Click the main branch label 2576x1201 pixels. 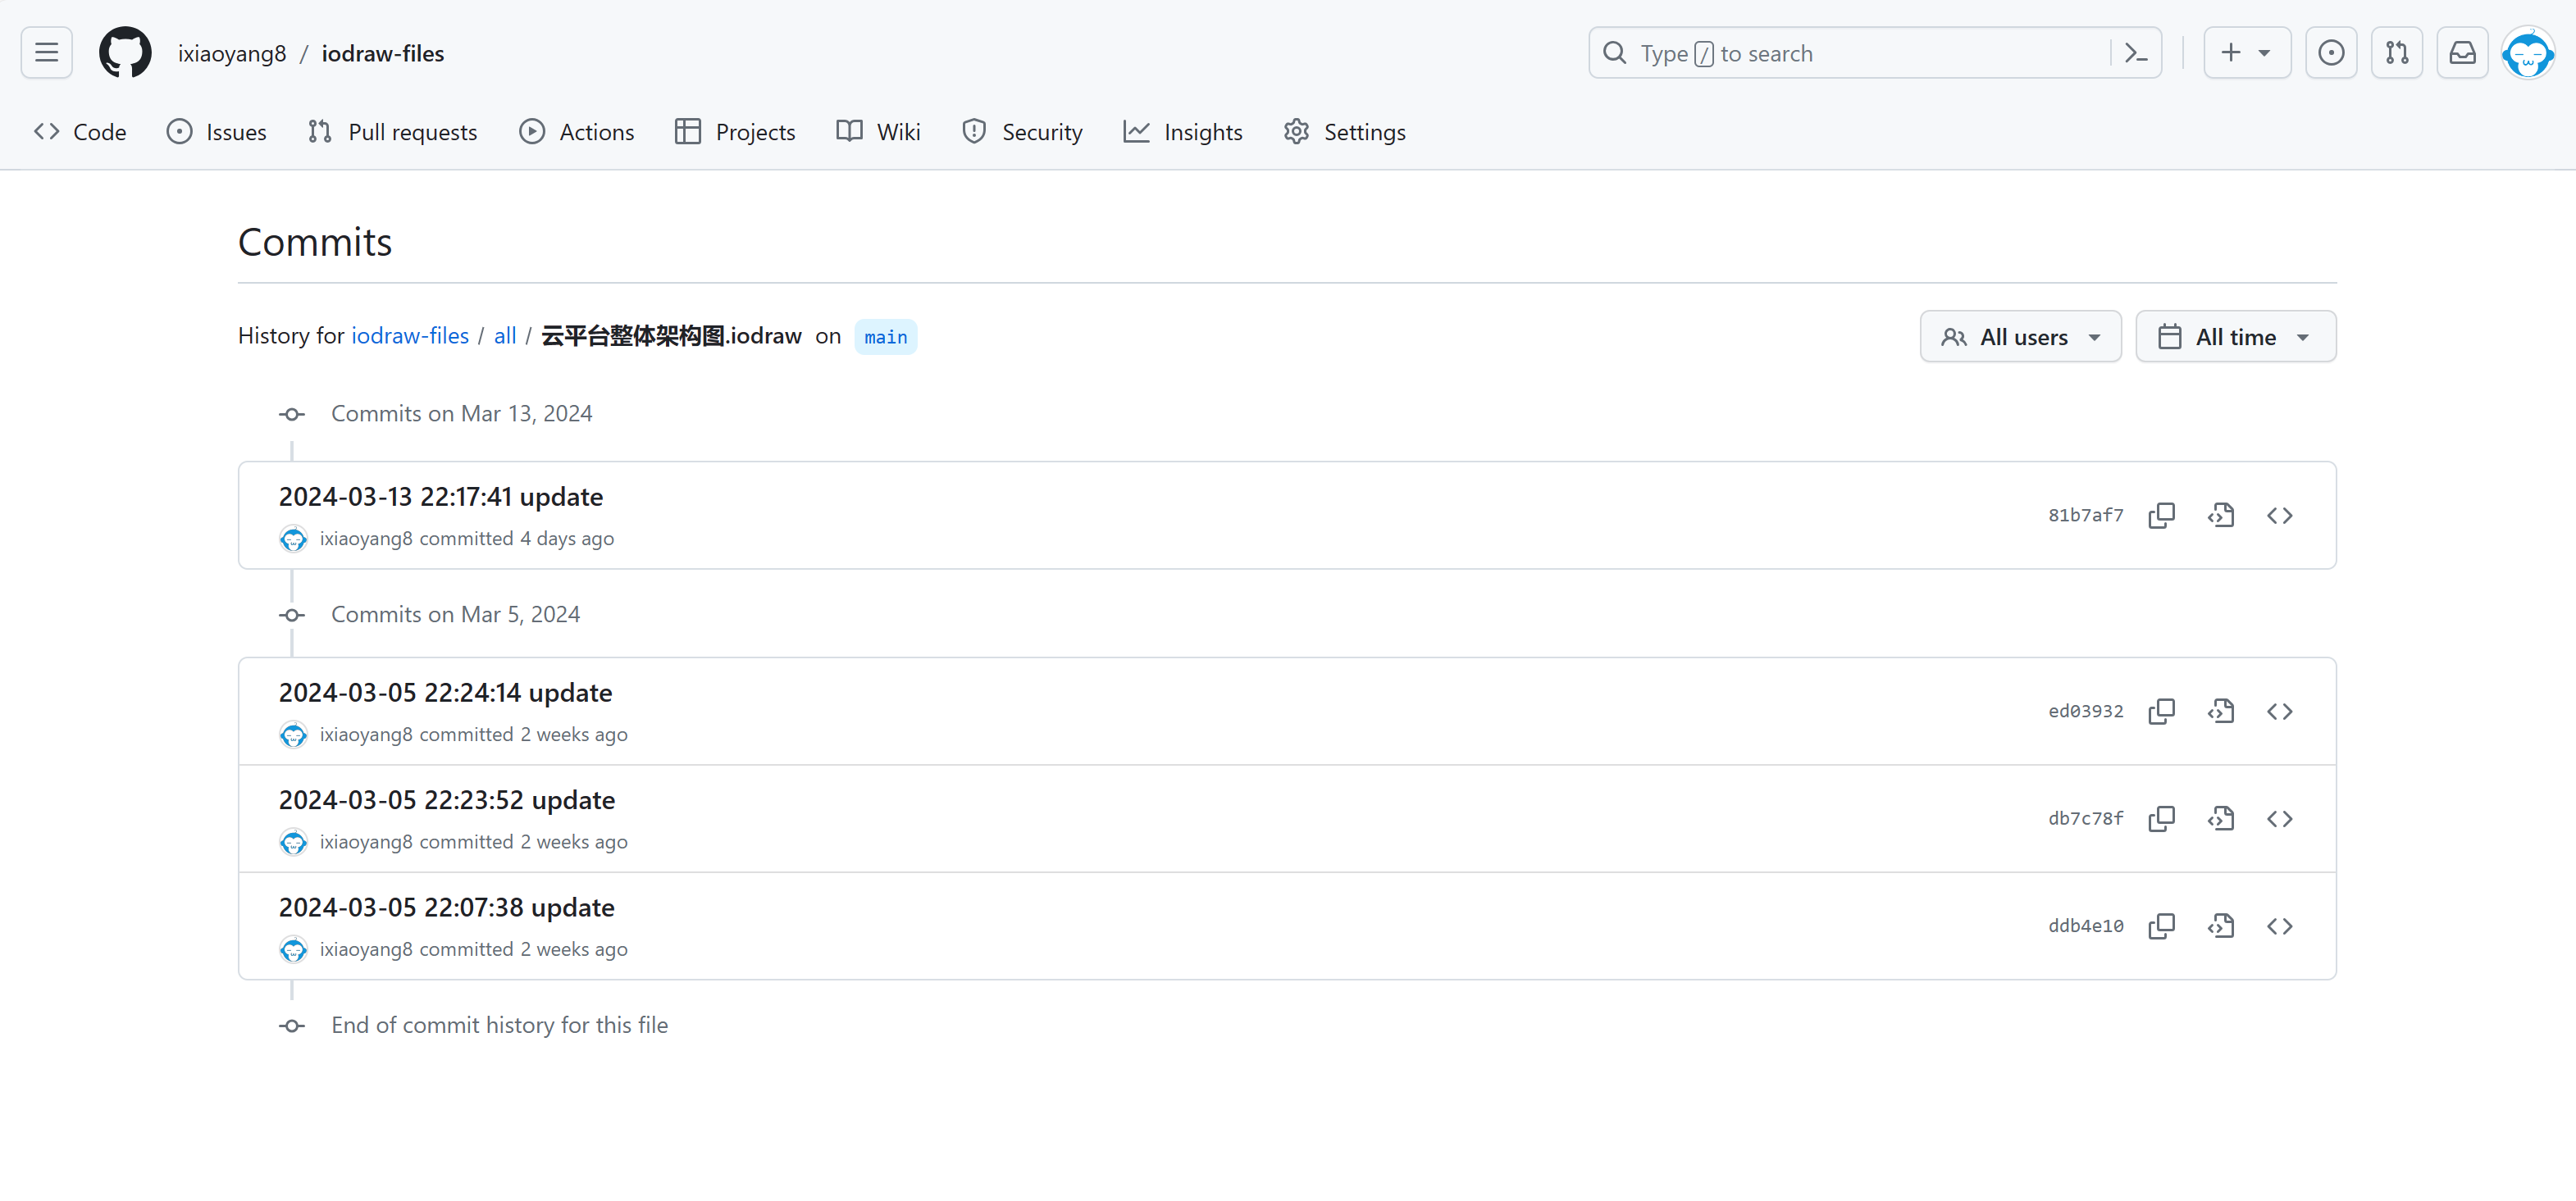click(884, 337)
